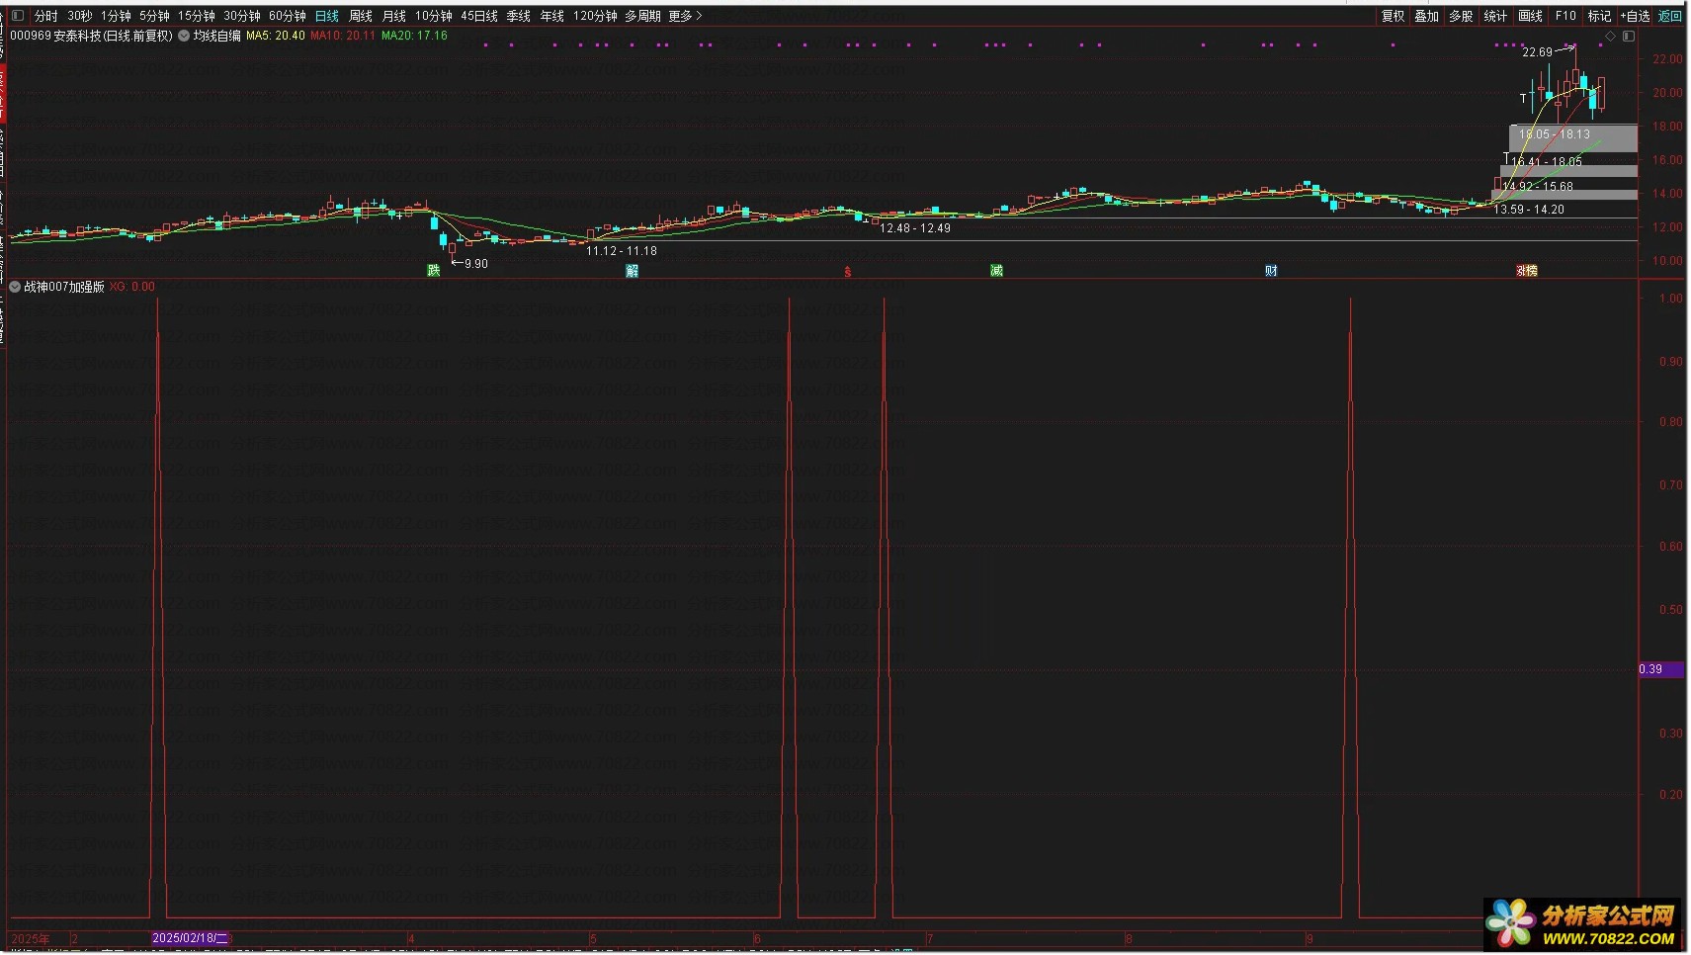Toggle the 复权 price adjustment option
The height and width of the screenshot is (955, 1691).
point(1393,16)
